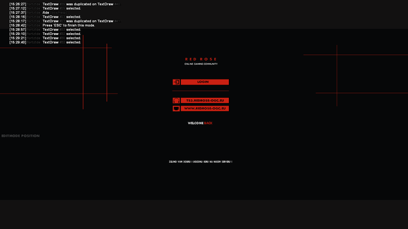Click the chat line at 15:29:10
The image size is (408, 229).
pyautogui.click(x=45, y=34)
